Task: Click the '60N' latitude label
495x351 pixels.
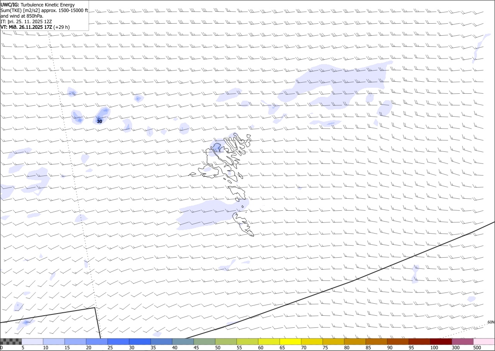Action: [491, 322]
